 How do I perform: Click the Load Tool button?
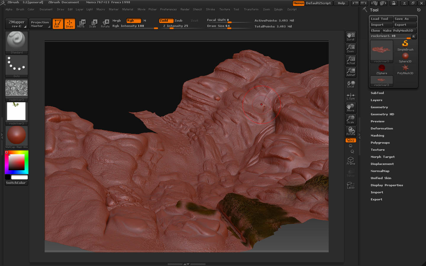coord(381,19)
